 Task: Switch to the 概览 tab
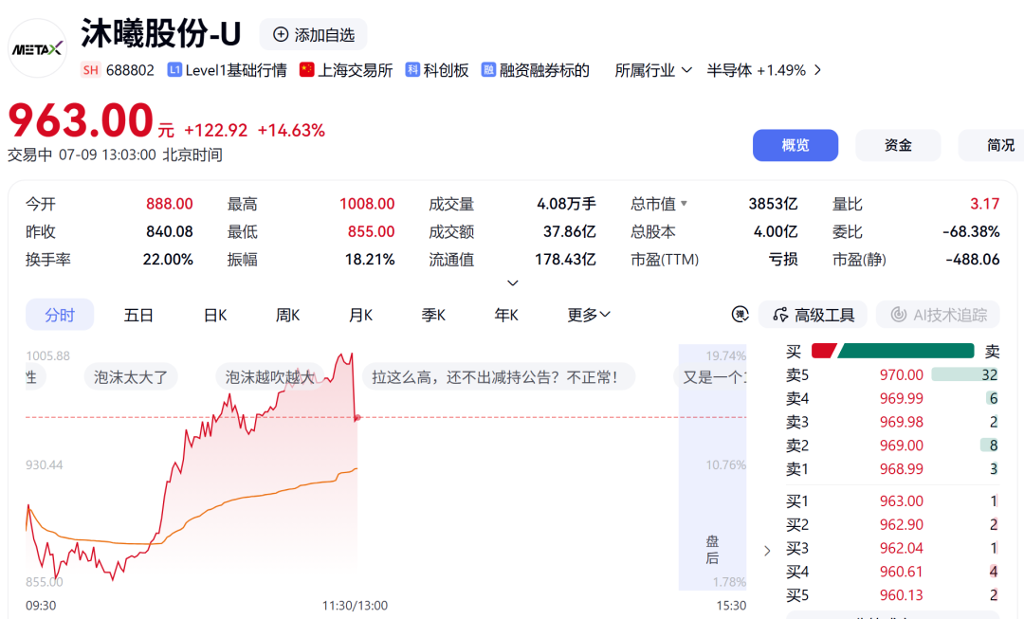[795, 145]
